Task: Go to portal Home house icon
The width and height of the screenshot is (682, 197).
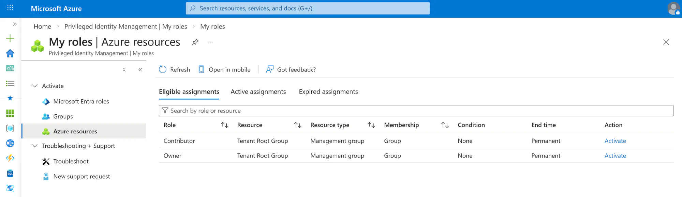Action: click(10, 53)
